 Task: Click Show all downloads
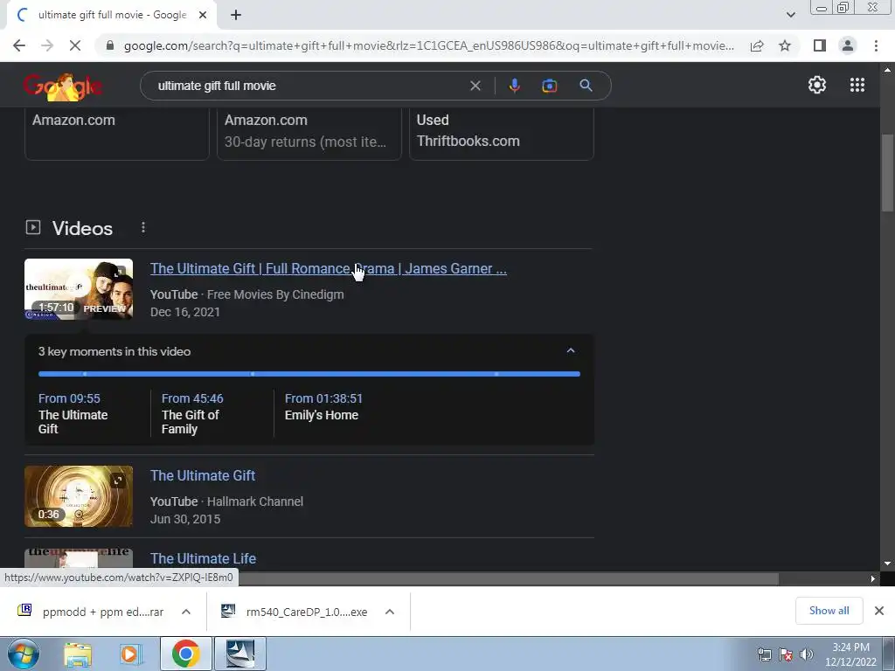(829, 611)
